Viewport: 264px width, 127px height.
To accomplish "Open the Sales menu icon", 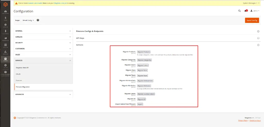I will click(x=5, y=19).
